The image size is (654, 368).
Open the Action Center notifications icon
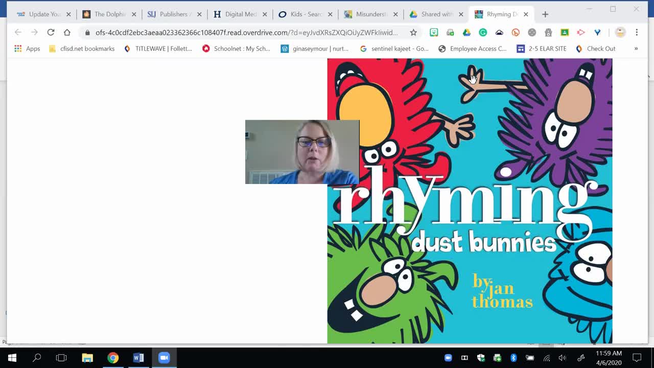click(637, 358)
